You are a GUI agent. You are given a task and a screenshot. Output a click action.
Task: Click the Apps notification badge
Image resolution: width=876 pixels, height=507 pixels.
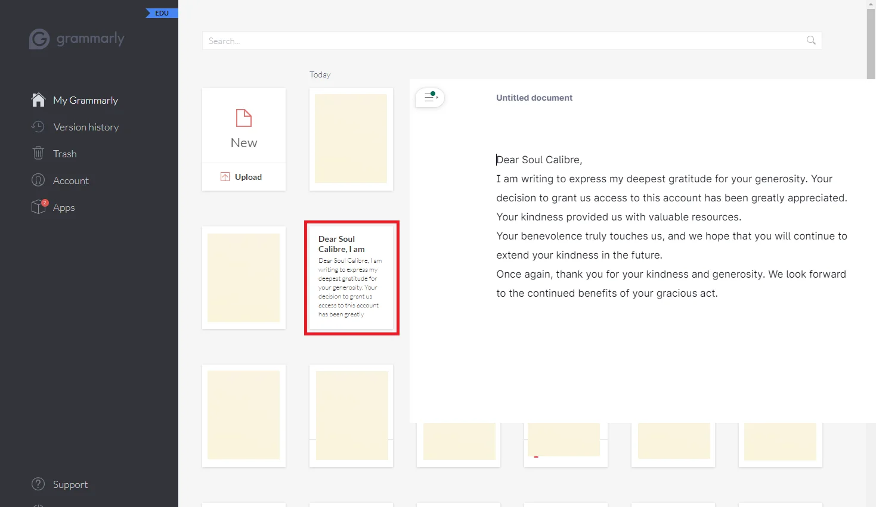pos(45,203)
